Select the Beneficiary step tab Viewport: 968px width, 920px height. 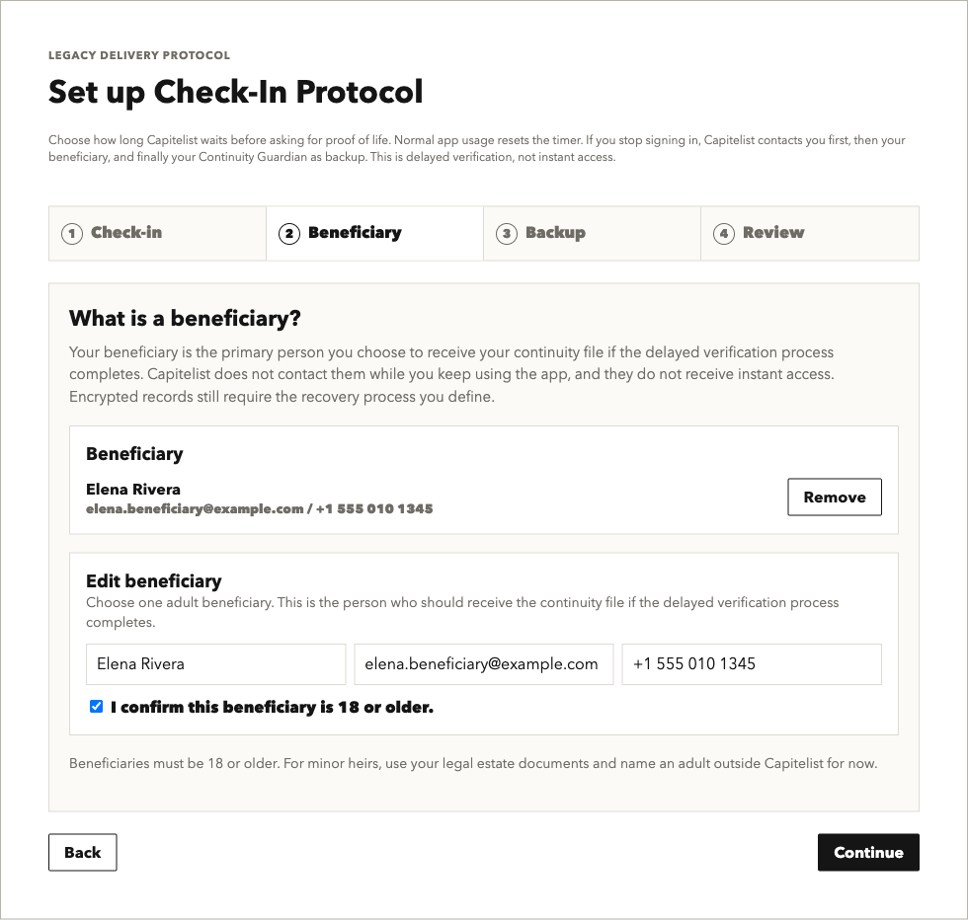[x=374, y=233]
